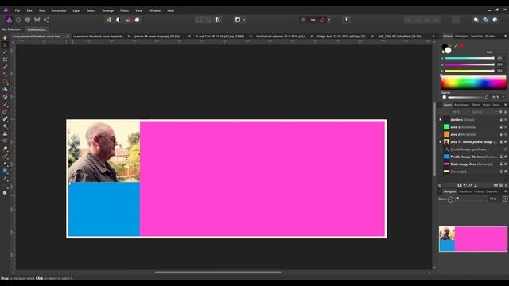The width and height of the screenshot is (509, 286).
Task: Pick the colour picker eyedropper in Colour panel
Action: coord(456,46)
